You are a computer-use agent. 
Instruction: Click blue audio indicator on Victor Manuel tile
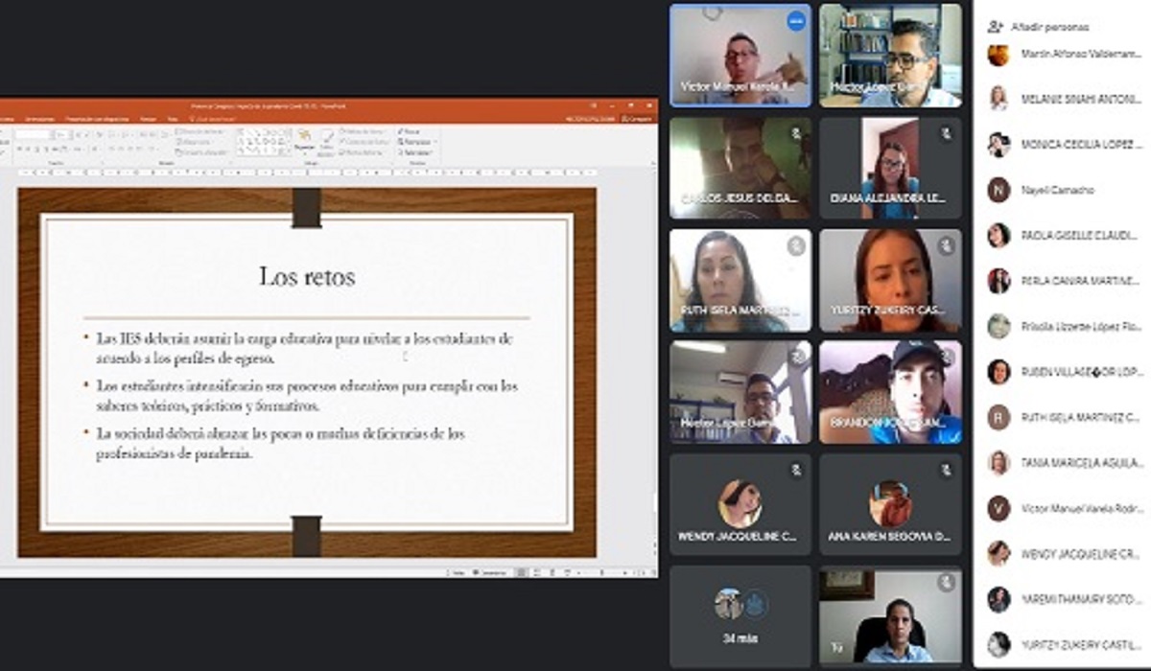[x=795, y=21]
